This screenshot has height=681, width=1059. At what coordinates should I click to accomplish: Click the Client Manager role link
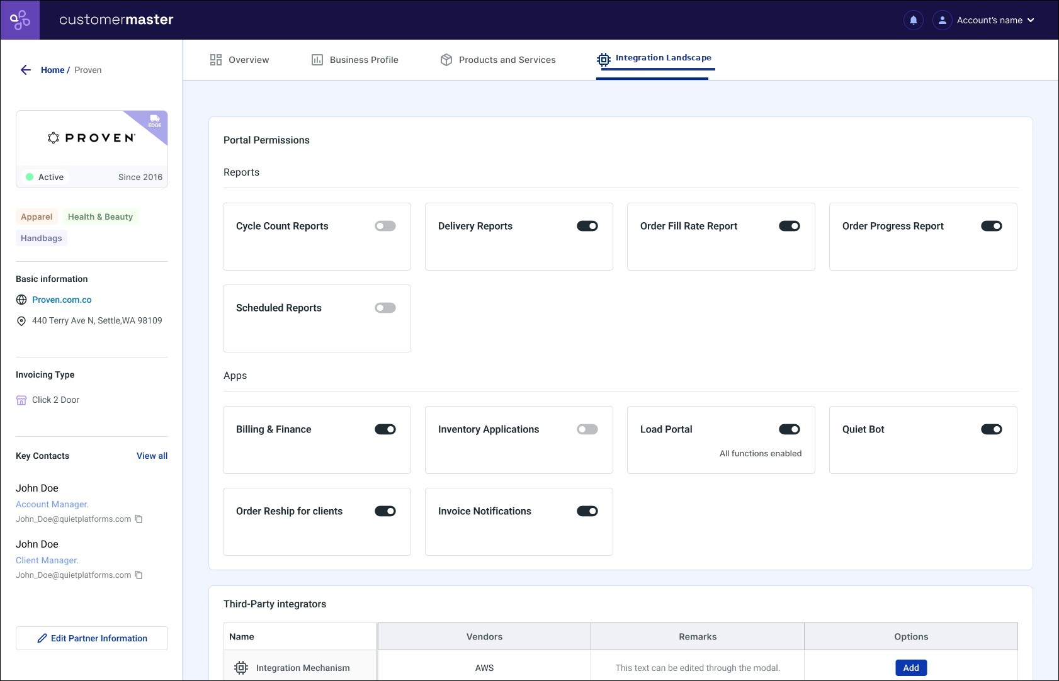(47, 560)
